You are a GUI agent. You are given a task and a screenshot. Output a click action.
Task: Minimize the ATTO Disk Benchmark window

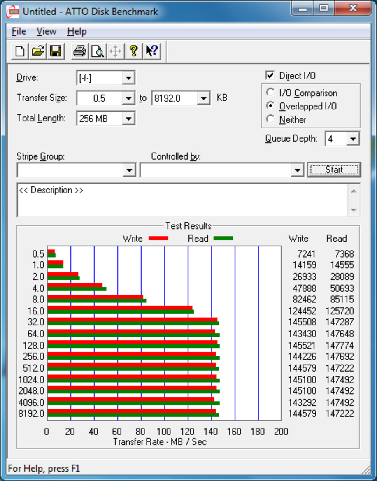point(303,8)
